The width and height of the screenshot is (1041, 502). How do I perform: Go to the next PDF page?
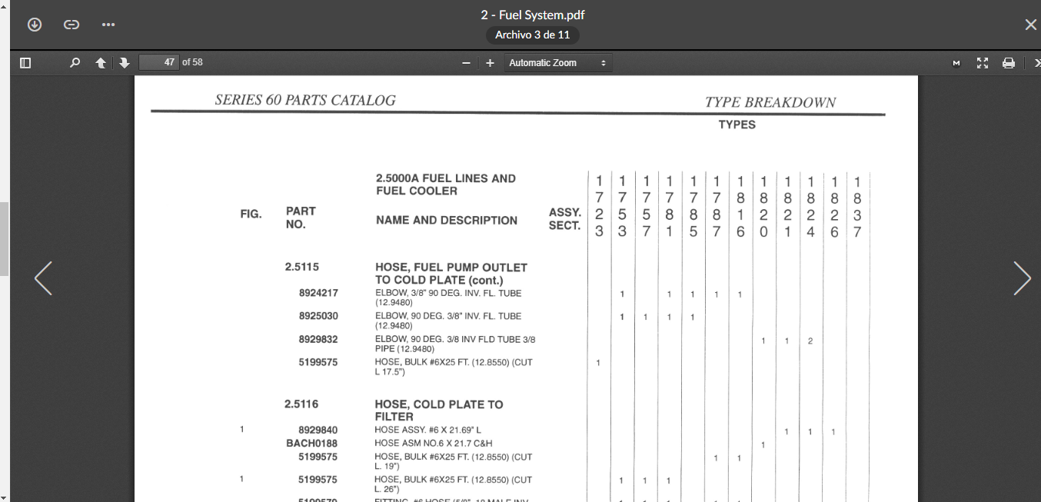tap(124, 63)
